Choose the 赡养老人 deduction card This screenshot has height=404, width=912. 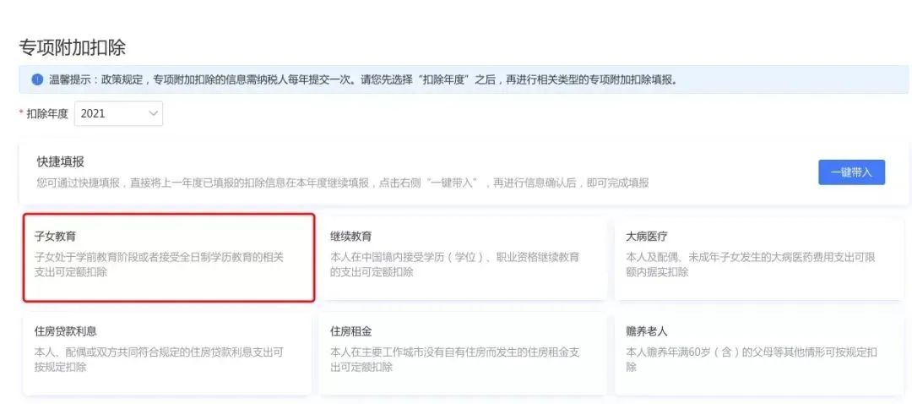759,353
